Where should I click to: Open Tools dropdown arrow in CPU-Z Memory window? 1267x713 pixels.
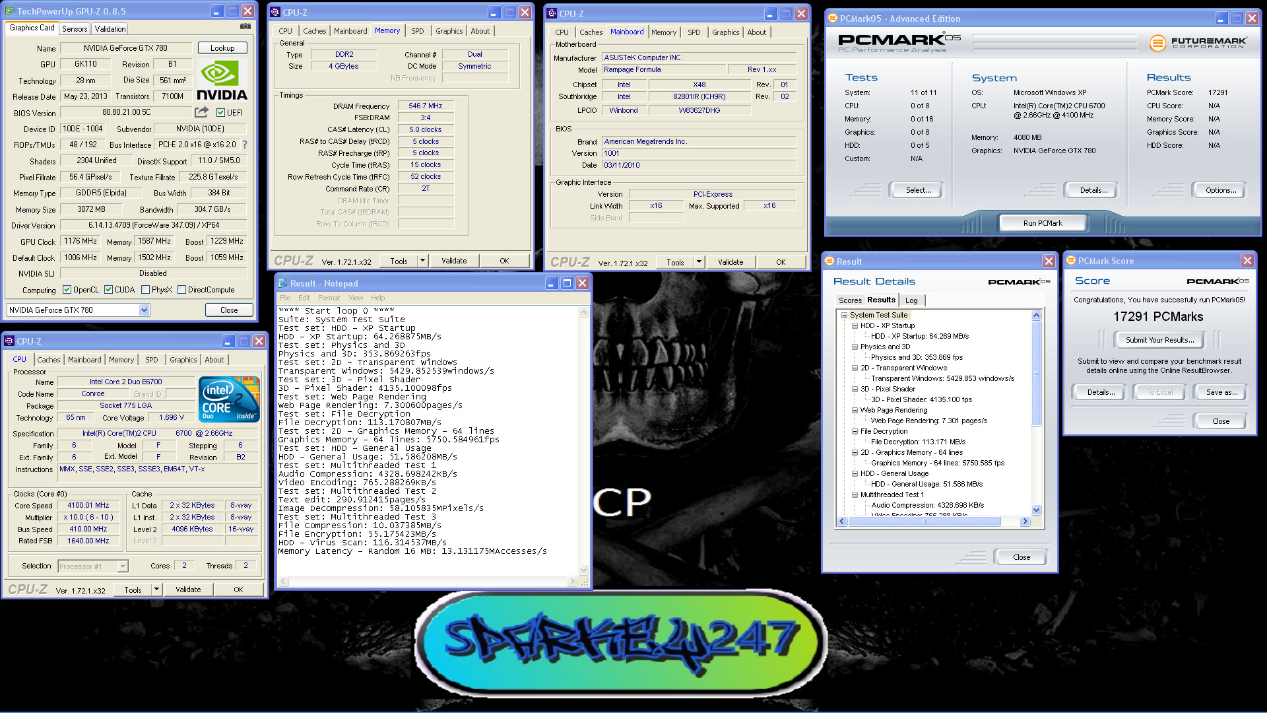[x=422, y=261]
